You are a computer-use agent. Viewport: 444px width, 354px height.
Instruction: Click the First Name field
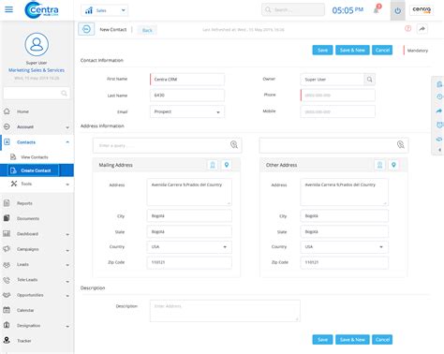pyautogui.click(x=187, y=80)
